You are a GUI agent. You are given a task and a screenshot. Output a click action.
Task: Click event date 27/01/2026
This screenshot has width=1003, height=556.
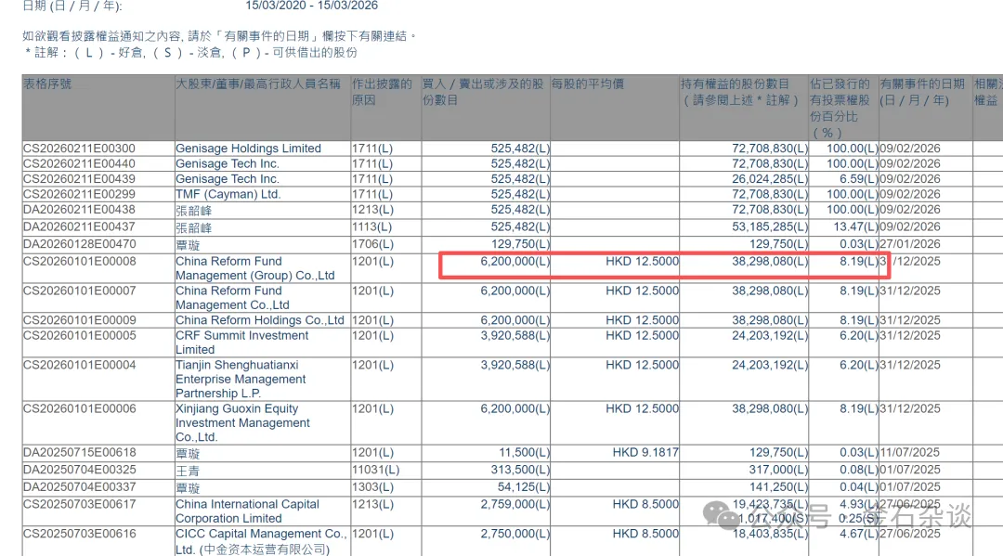pyautogui.click(x=909, y=244)
